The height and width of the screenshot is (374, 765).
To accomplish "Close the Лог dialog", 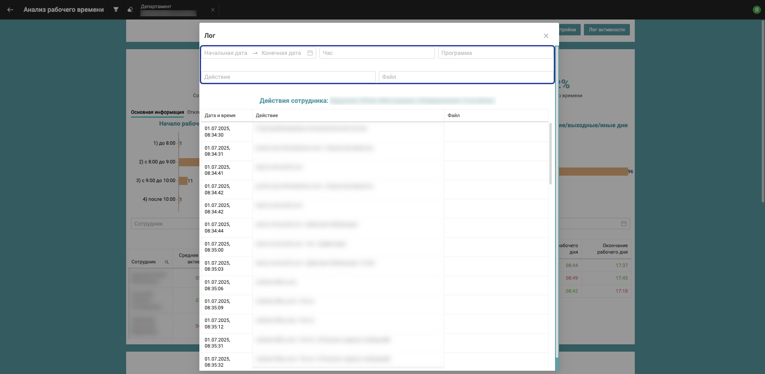I will (x=546, y=36).
